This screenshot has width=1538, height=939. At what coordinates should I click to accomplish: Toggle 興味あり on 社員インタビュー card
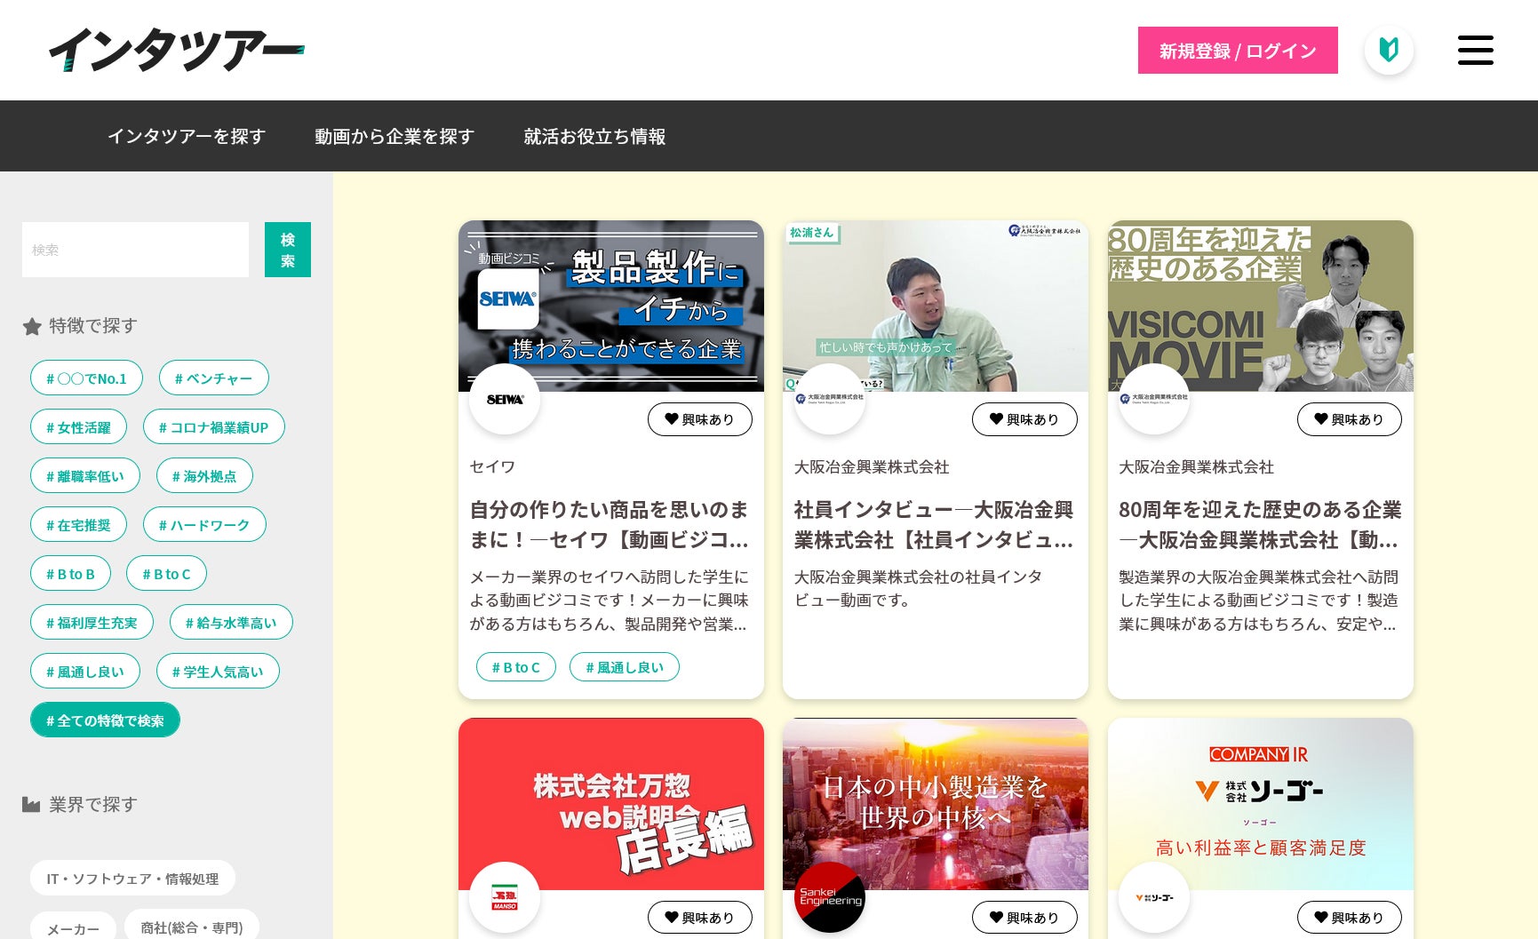[x=1024, y=419]
